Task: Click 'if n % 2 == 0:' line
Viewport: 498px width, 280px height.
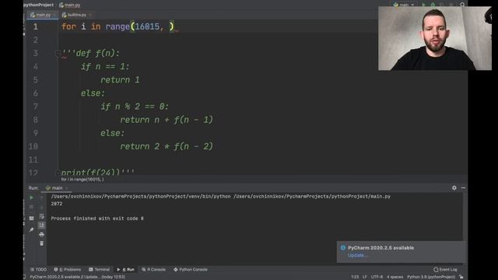Action: pos(135,107)
